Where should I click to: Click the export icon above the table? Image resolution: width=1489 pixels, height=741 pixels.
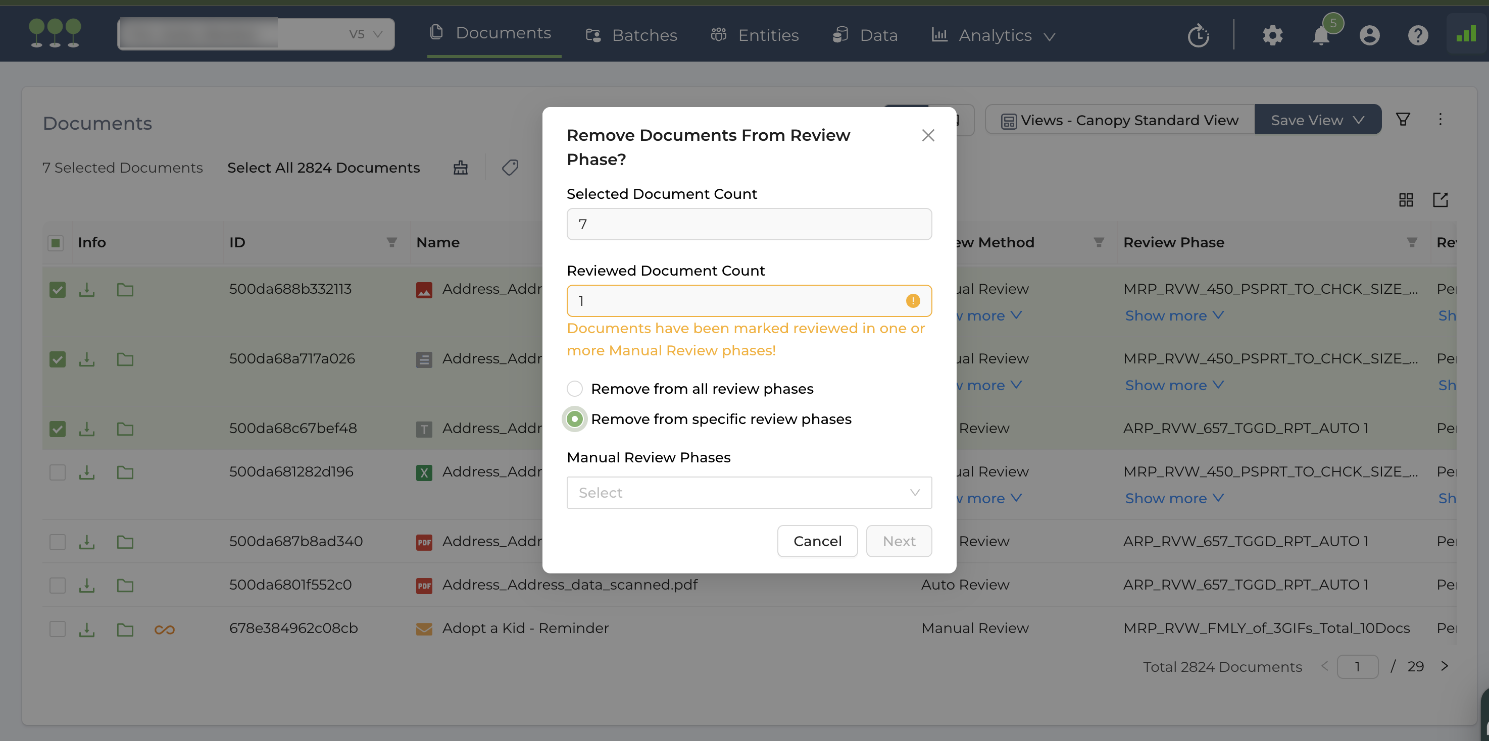(x=1440, y=200)
